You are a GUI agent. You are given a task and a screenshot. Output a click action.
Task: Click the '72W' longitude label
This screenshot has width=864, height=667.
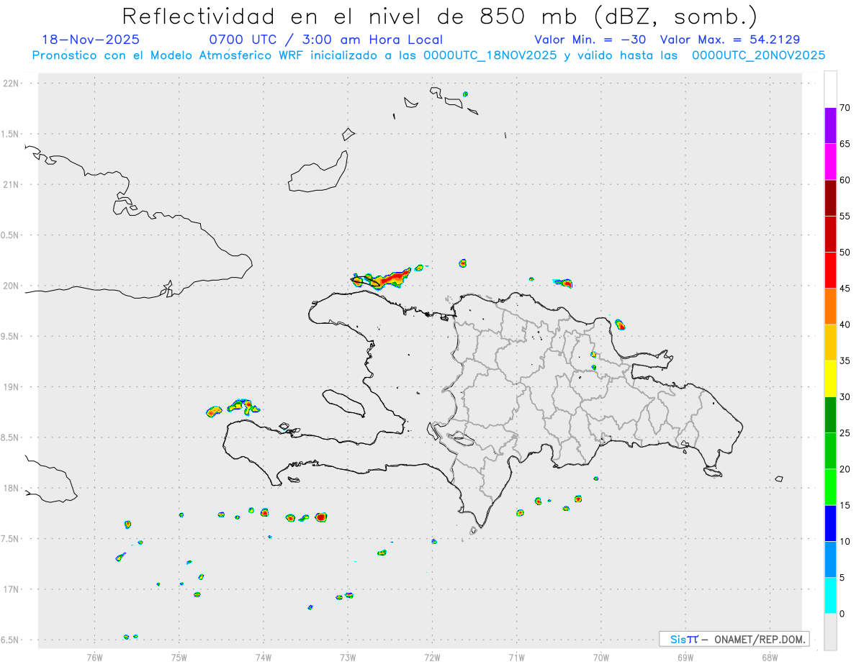432,657
